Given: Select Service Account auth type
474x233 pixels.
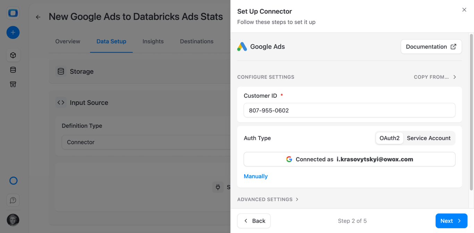Looking at the screenshot, I should point(429,138).
